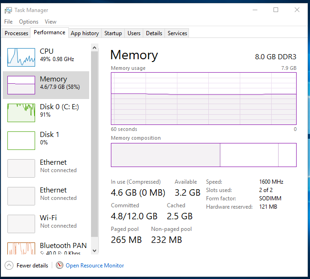This screenshot has height=279, width=310.
Task: Switch to the Processes tab
Action: tap(17, 33)
